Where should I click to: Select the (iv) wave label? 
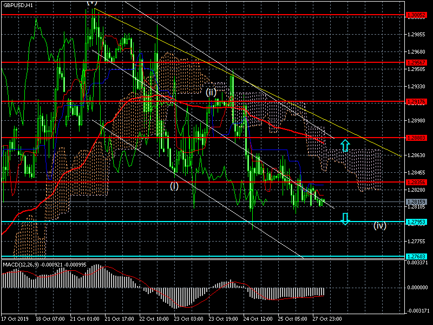coord(379,225)
